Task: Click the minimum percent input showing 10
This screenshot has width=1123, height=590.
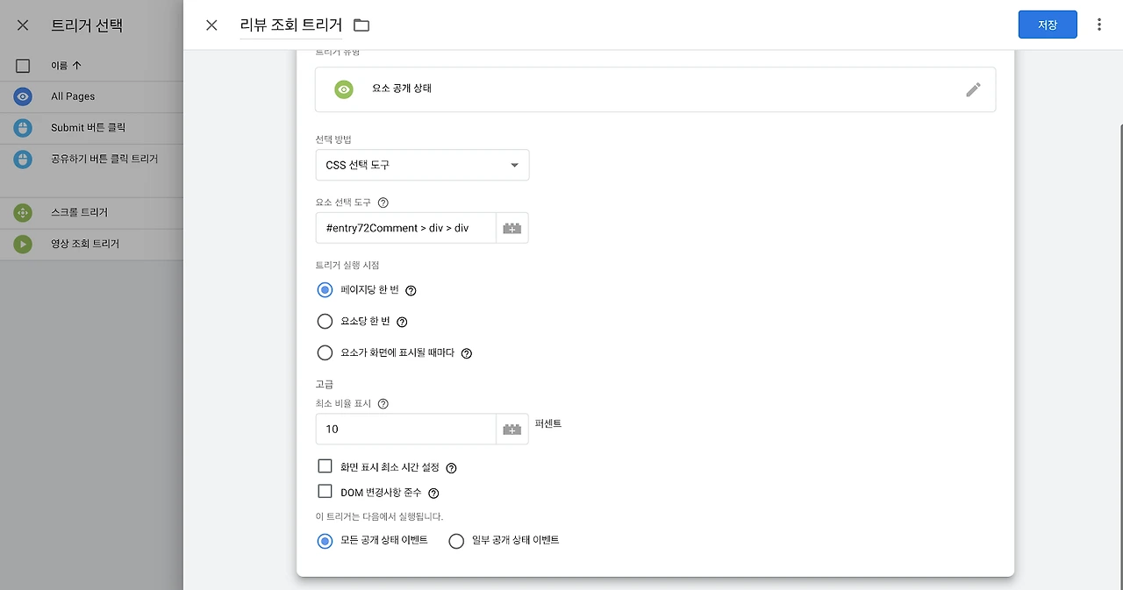Action: [406, 430]
